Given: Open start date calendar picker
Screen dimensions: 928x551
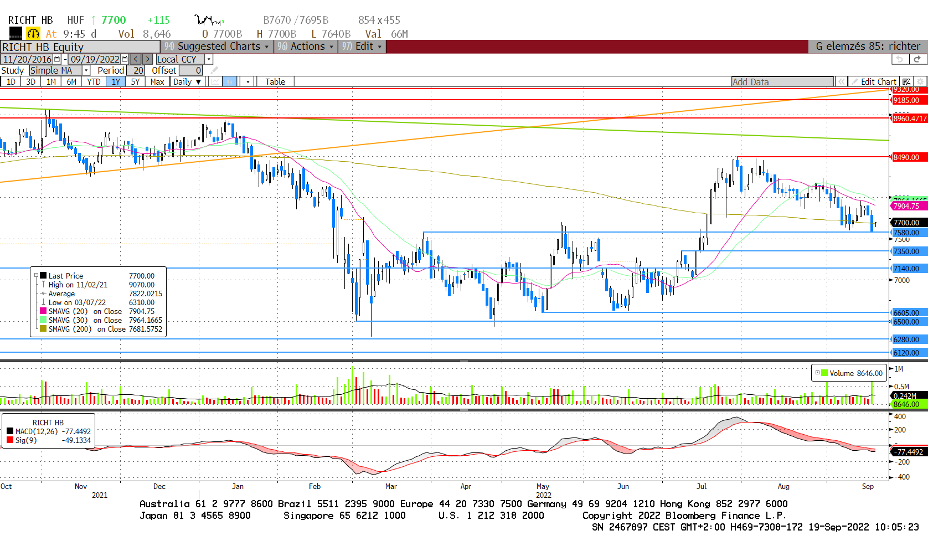Looking at the screenshot, I should tap(57, 59).
